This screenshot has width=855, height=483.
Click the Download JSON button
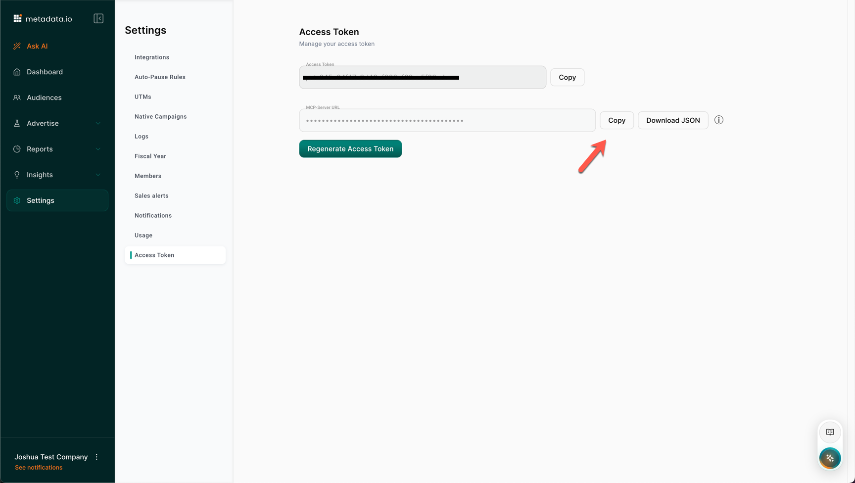point(672,120)
